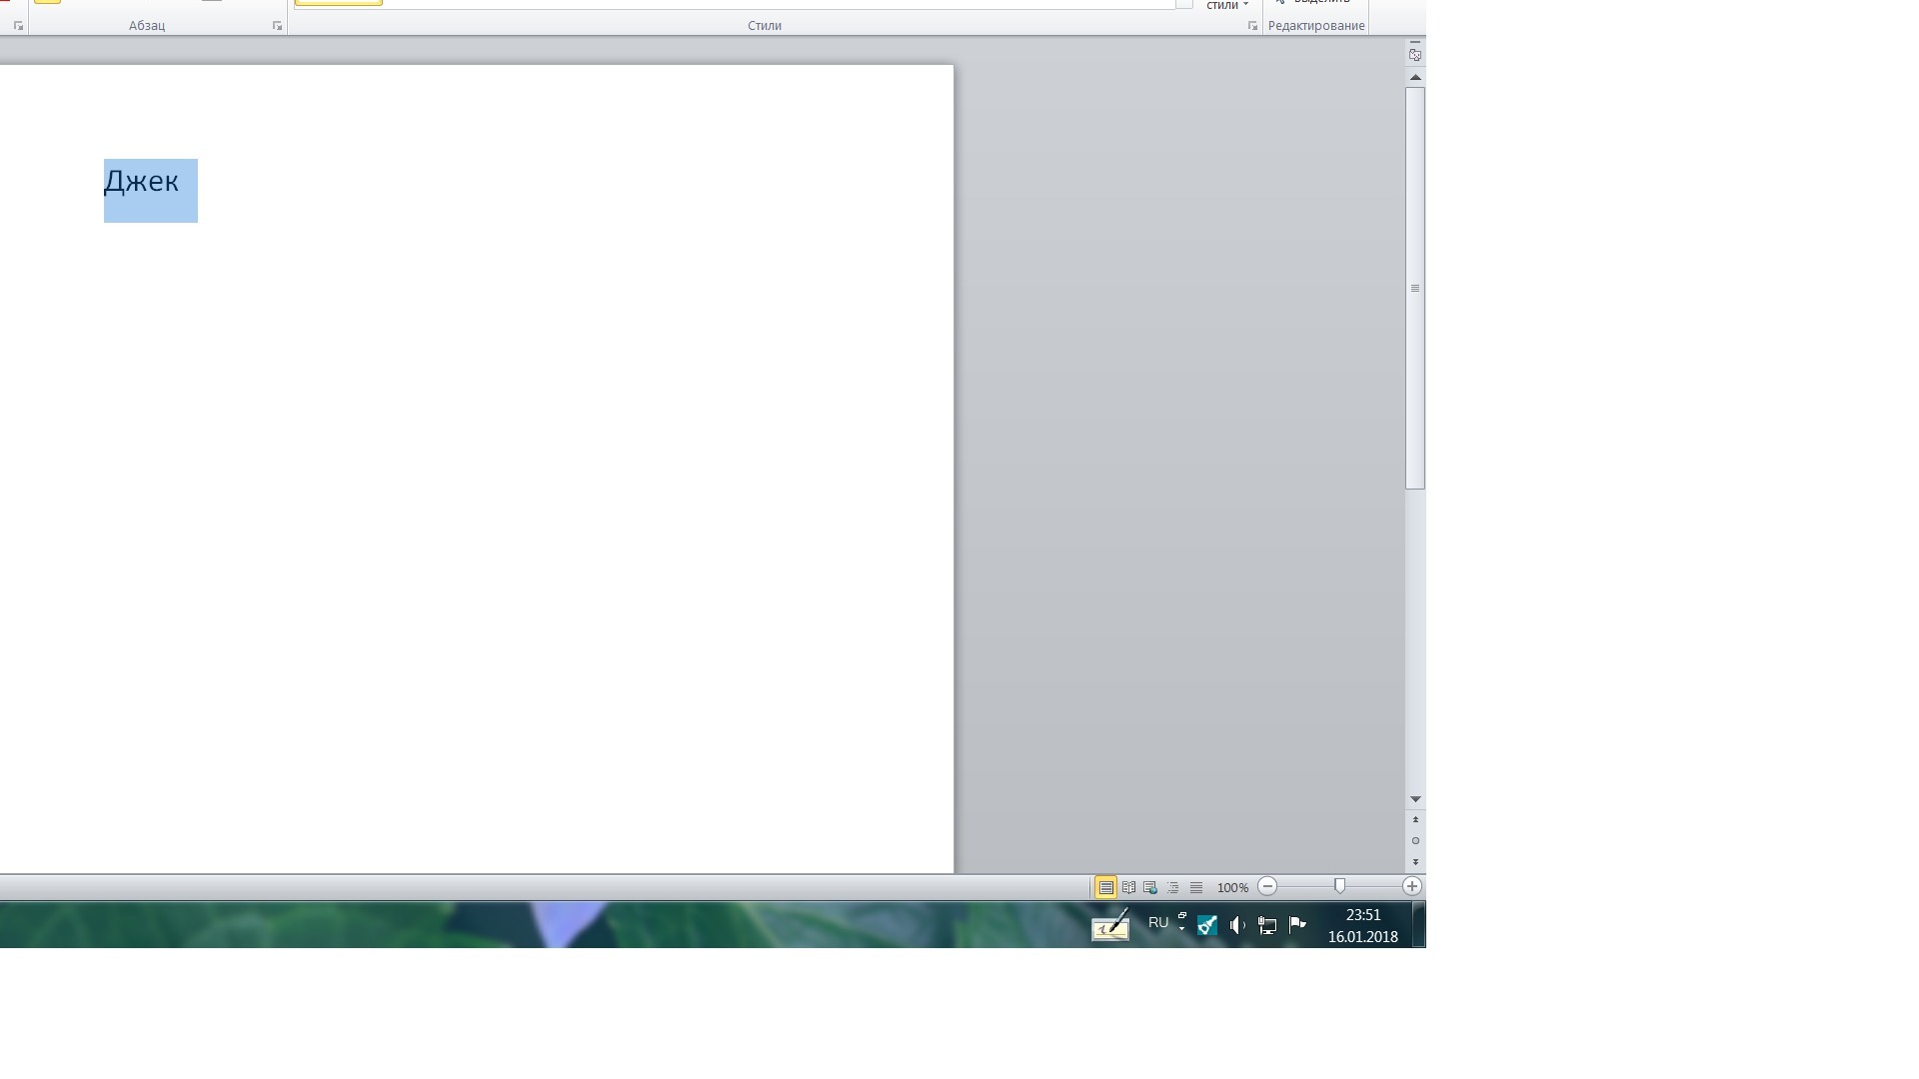Screen dimensions: 1919x1079
Task: Go to previous page double arrow
Action: 1415,820
